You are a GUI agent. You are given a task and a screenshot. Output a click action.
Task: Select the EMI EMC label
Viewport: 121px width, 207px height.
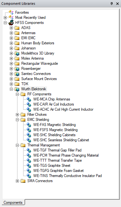click(28, 38)
